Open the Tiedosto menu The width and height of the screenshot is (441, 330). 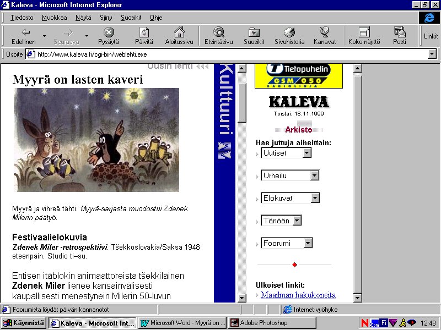click(x=21, y=18)
